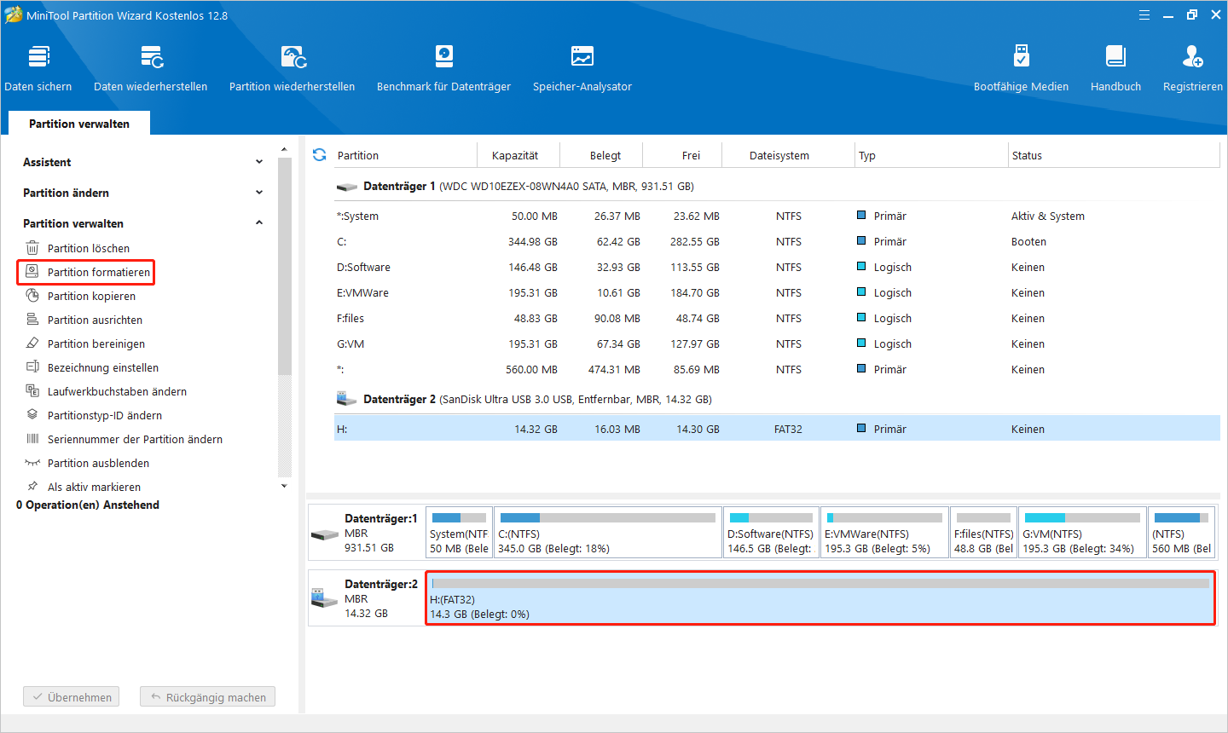Open Speicher-Analysator tool

pos(582,68)
